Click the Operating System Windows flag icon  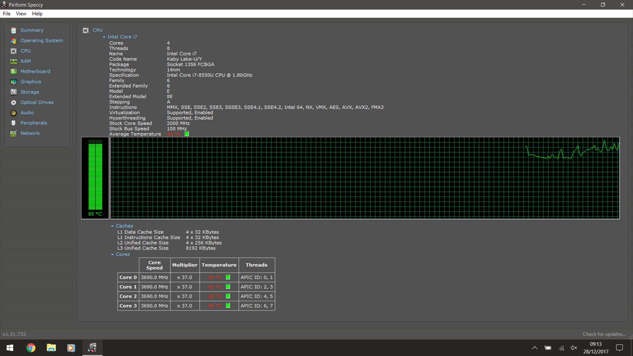[x=14, y=41]
